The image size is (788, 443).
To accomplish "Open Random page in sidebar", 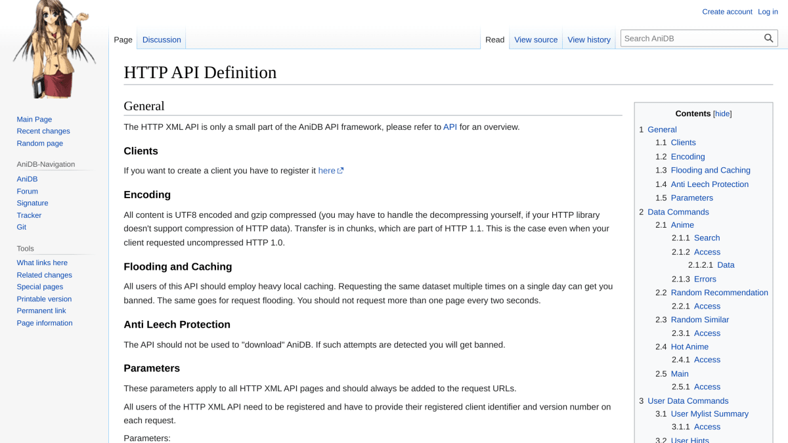I will pos(40,143).
